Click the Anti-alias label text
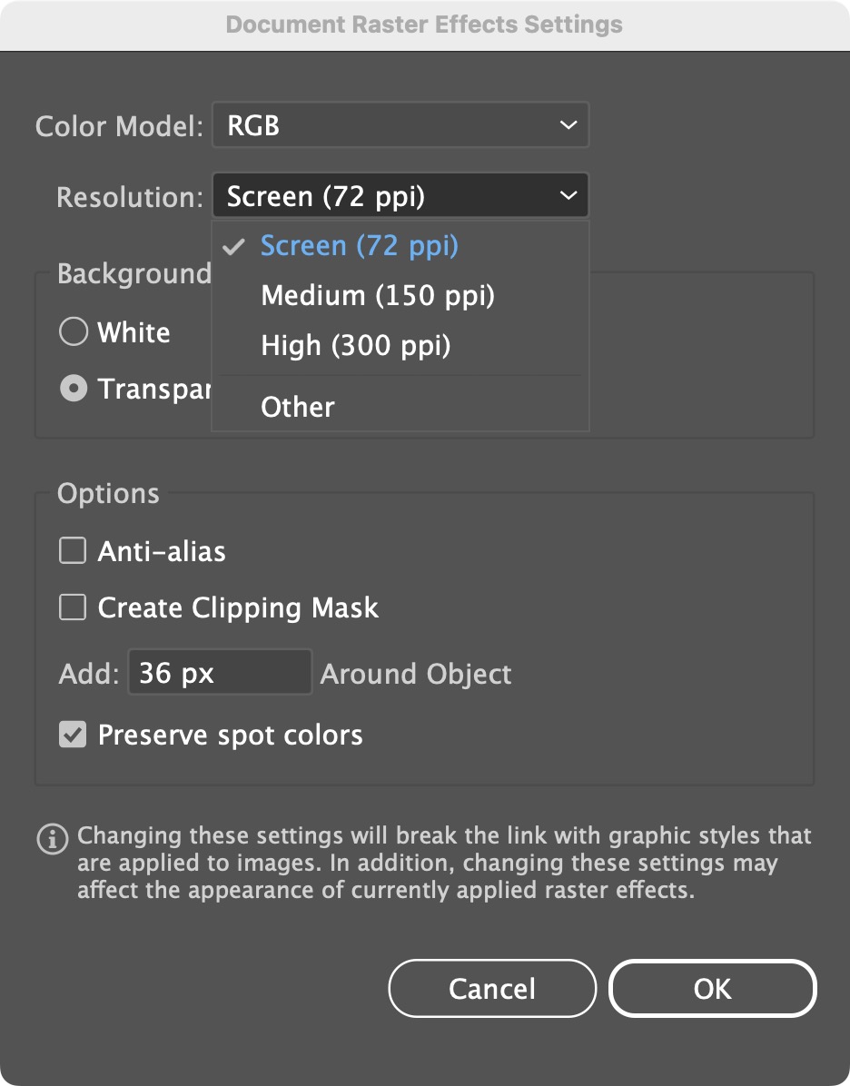Viewport: 850px width, 1086px height. pyautogui.click(x=162, y=551)
